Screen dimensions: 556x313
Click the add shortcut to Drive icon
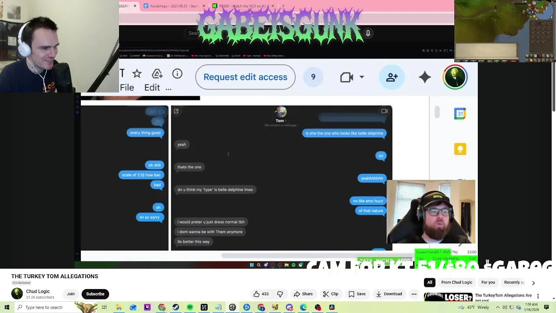pos(157,74)
